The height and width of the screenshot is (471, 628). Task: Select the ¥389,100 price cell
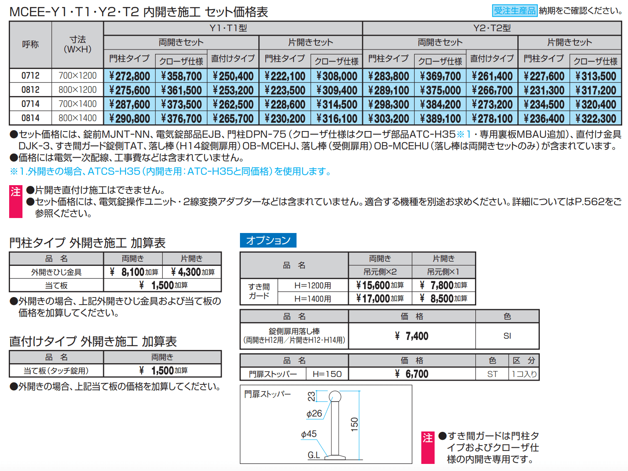(x=440, y=119)
